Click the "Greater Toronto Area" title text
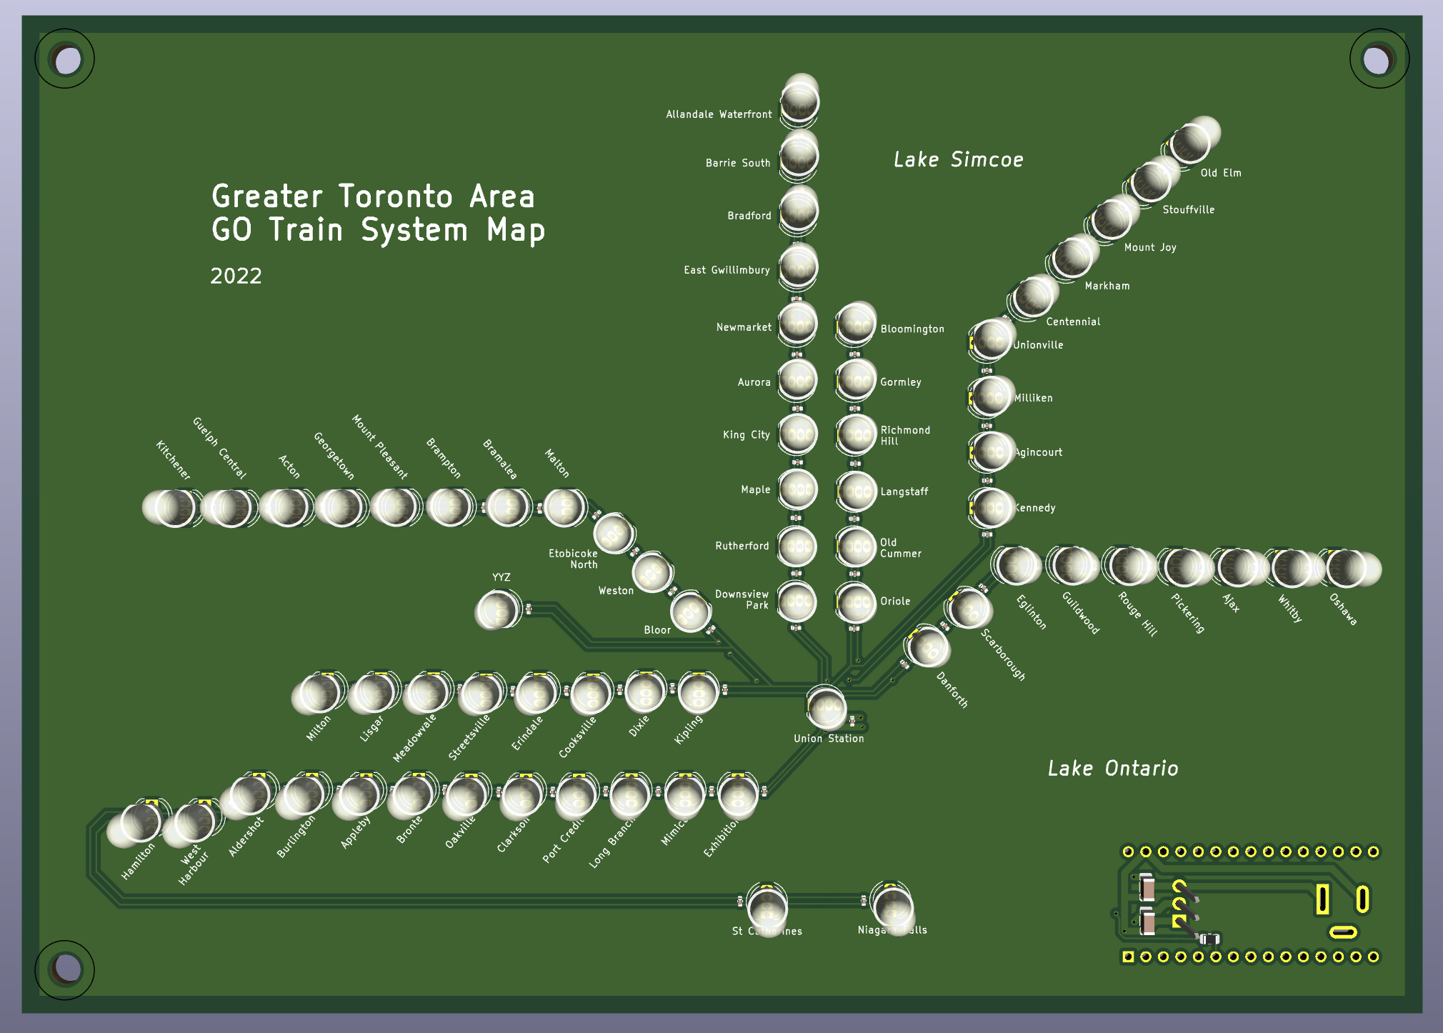This screenshot has width=1443, height=1033. [373, 196]
